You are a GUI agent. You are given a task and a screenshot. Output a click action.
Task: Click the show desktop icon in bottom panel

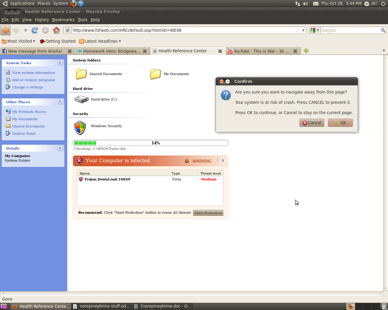click(4, 306)
